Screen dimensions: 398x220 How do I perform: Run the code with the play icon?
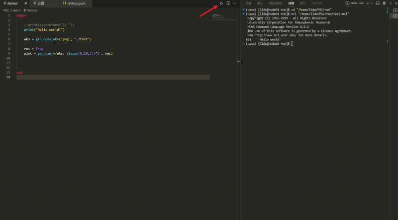(222, 3)
